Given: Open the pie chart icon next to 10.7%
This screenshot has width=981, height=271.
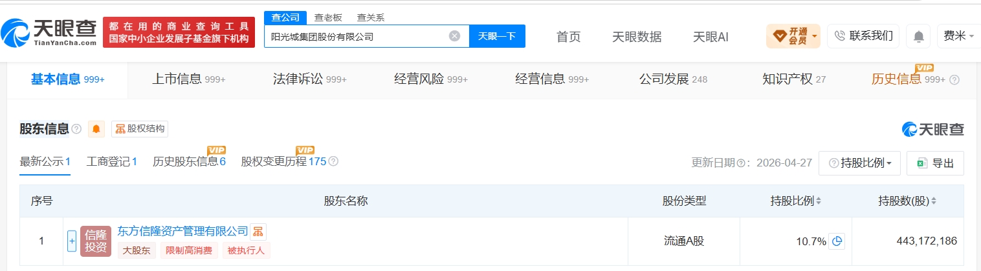Looking at the screenshot, I should (837, 241).
